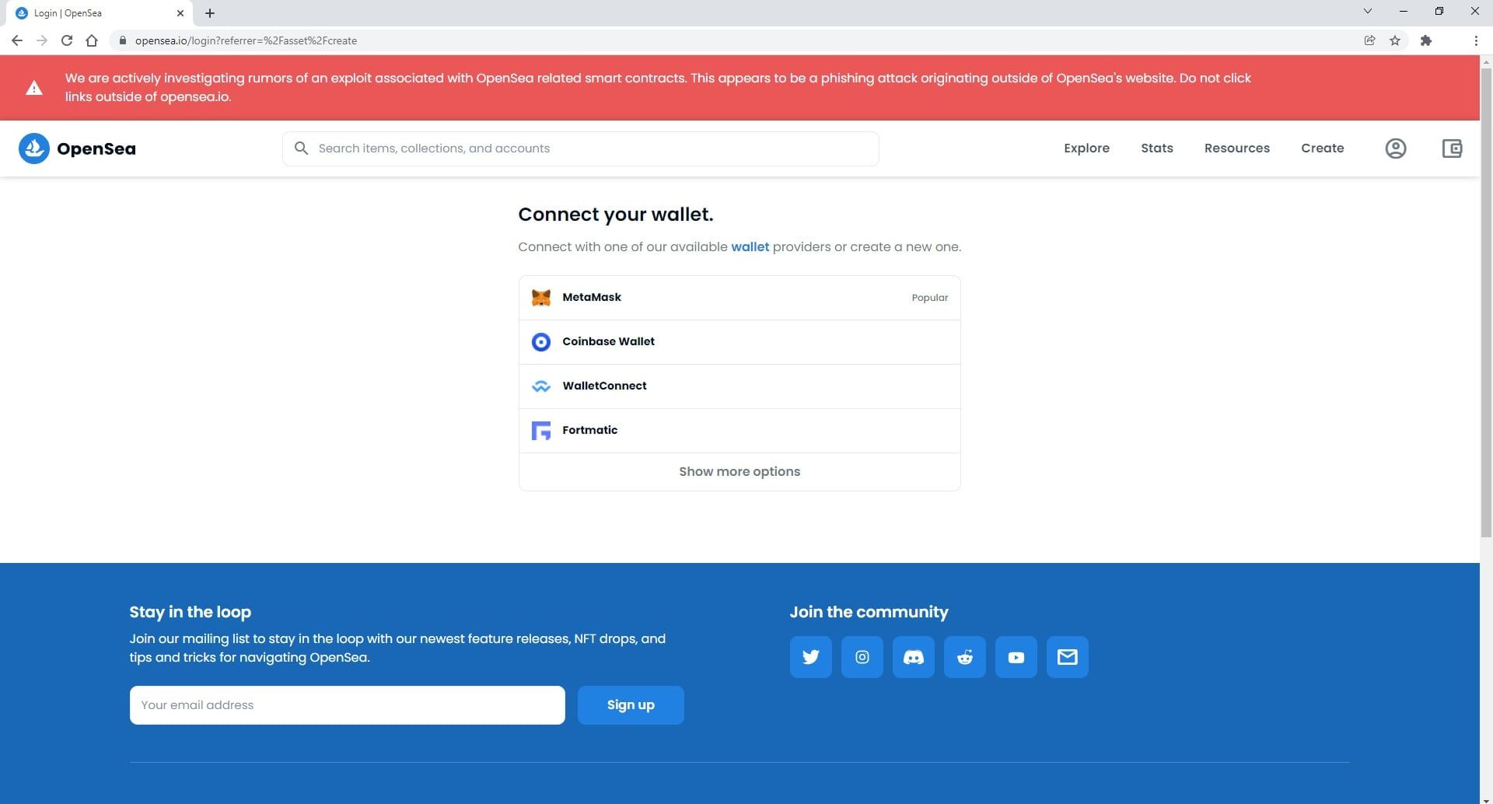
Task: Click the newsletter mail icon
Action: tap(1068, 657)
